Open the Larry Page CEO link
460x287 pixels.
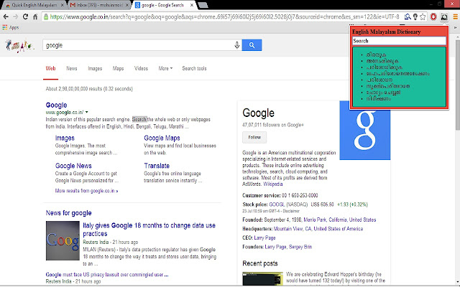264,237
